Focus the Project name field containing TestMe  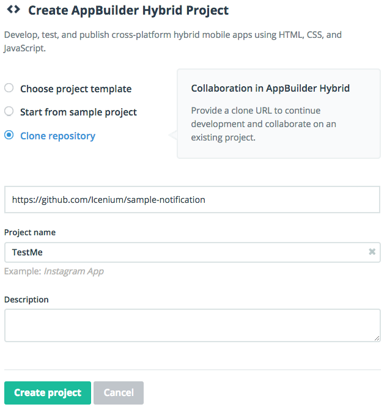[192, 252]
